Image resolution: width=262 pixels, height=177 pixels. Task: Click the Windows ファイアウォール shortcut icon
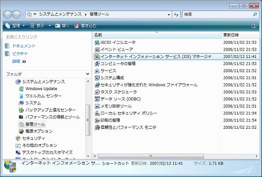(x=97, y=85)
